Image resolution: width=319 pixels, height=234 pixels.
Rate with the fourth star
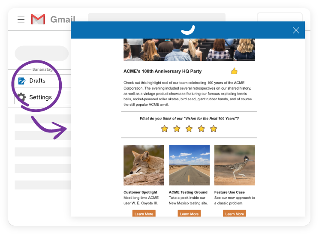pyautogui.click(x=201, y=129)
